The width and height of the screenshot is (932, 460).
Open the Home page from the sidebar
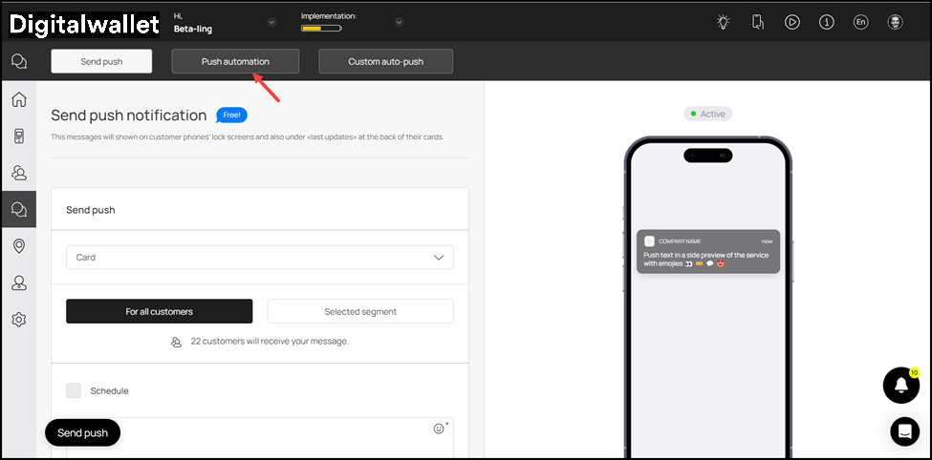18,100
